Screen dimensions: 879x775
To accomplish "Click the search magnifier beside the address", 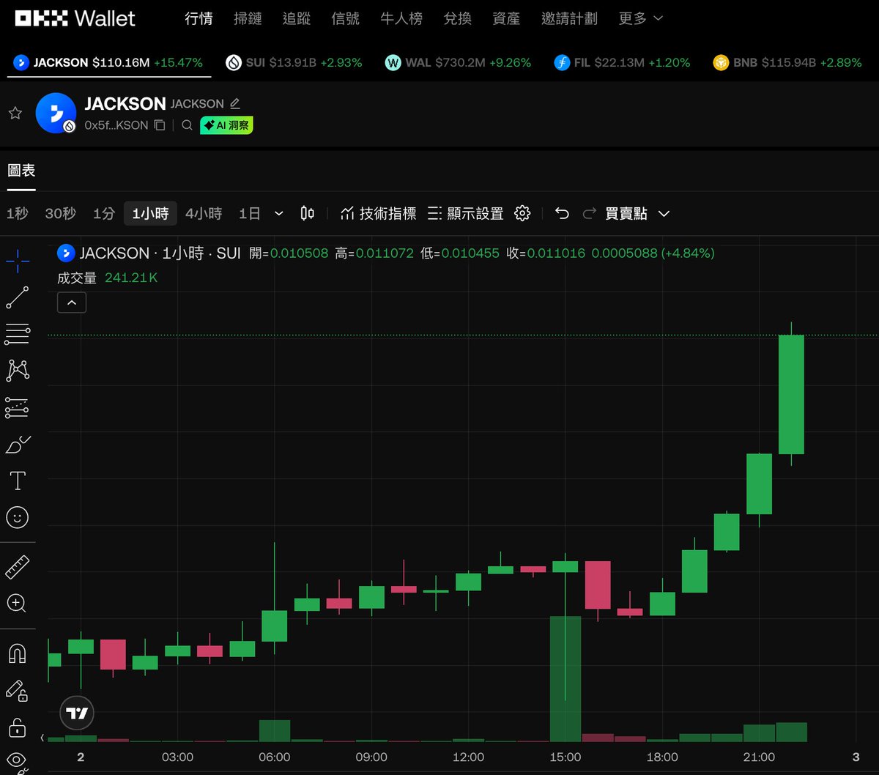I will tap(187, 125).
